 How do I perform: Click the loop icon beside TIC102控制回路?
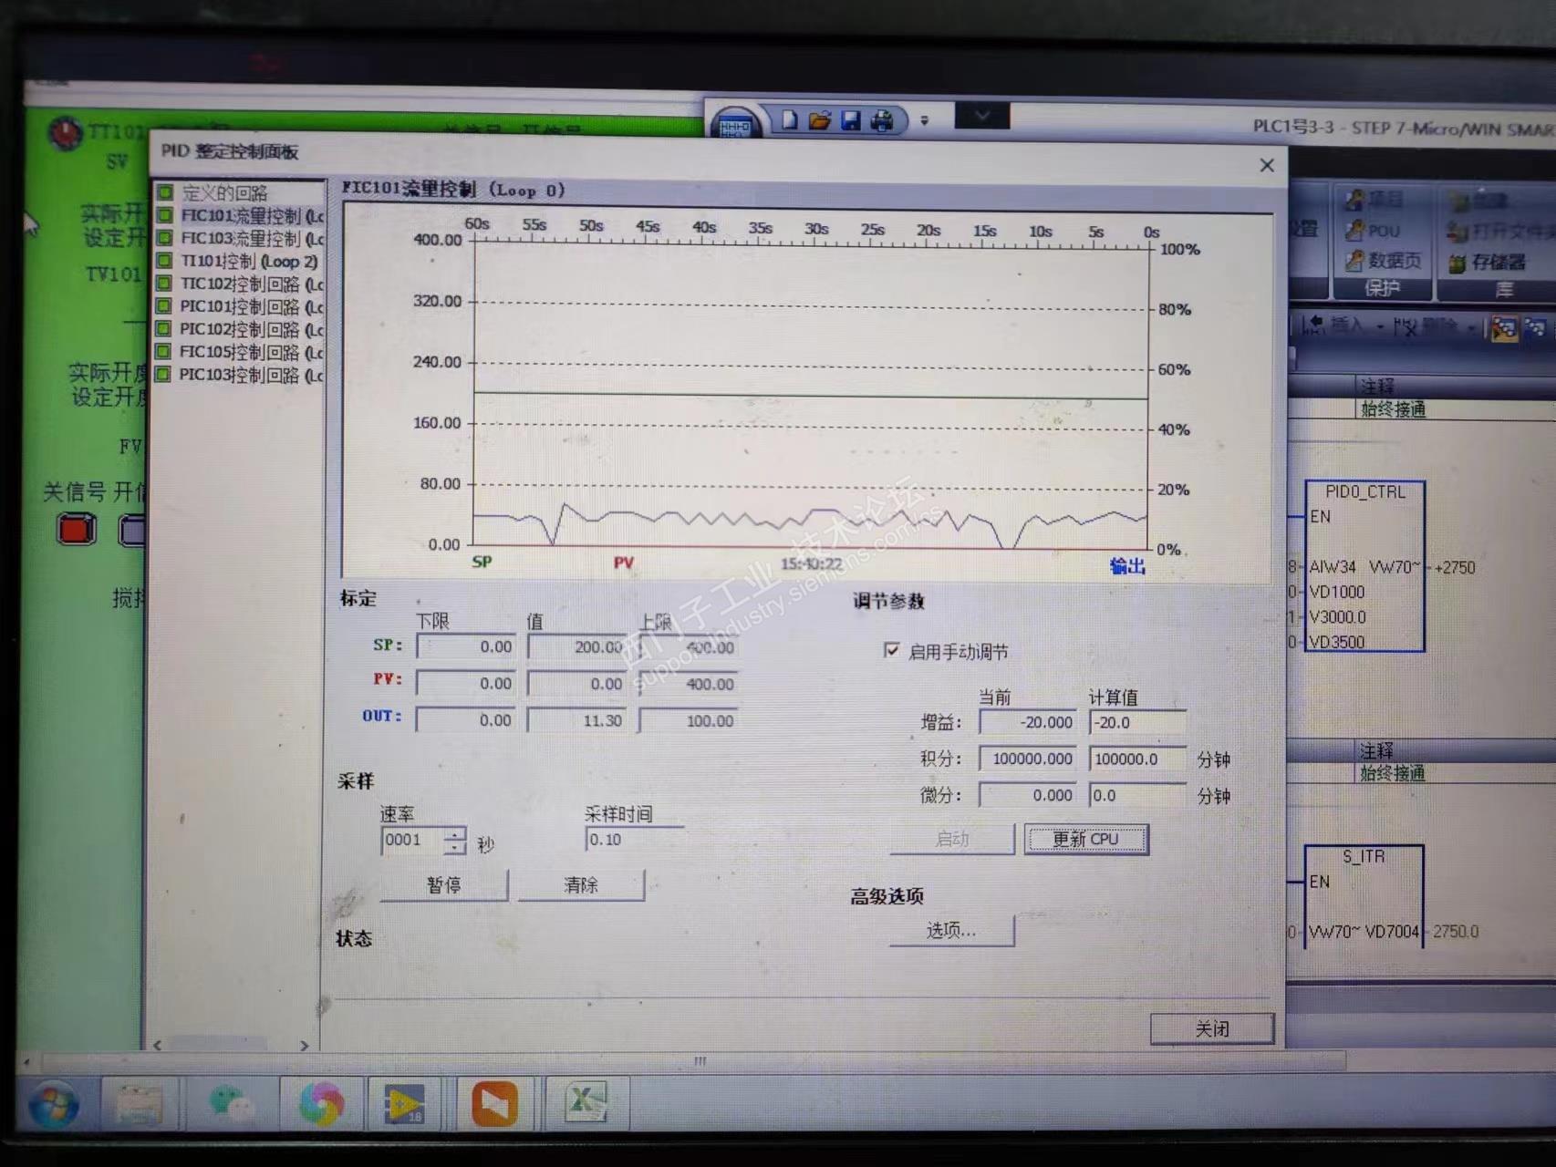165,284
